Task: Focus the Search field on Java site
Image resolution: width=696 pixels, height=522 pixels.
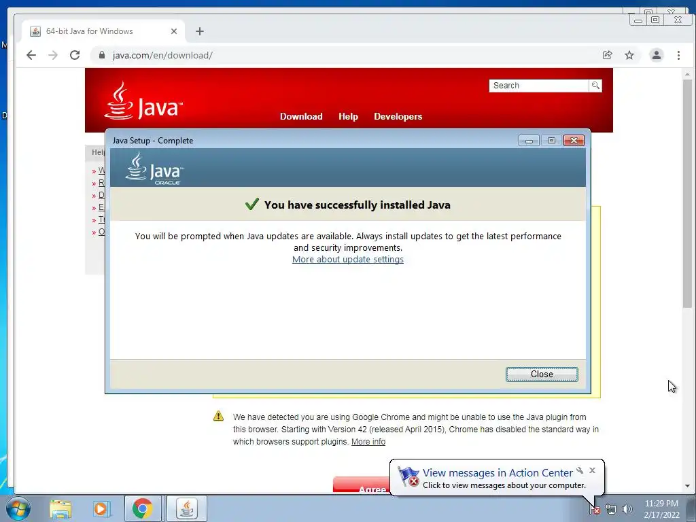Action: (x=539, y=85)
